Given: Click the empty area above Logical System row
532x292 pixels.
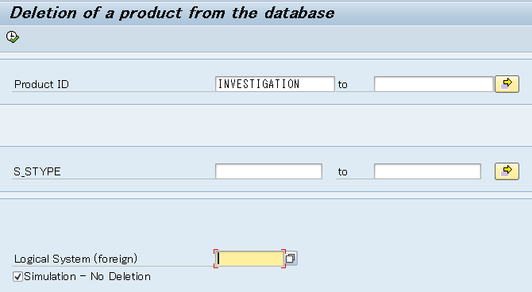Looking at the screenshot, I should click(266, 224).
